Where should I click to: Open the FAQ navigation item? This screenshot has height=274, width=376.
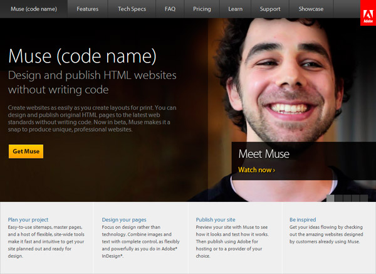[170, 9]
